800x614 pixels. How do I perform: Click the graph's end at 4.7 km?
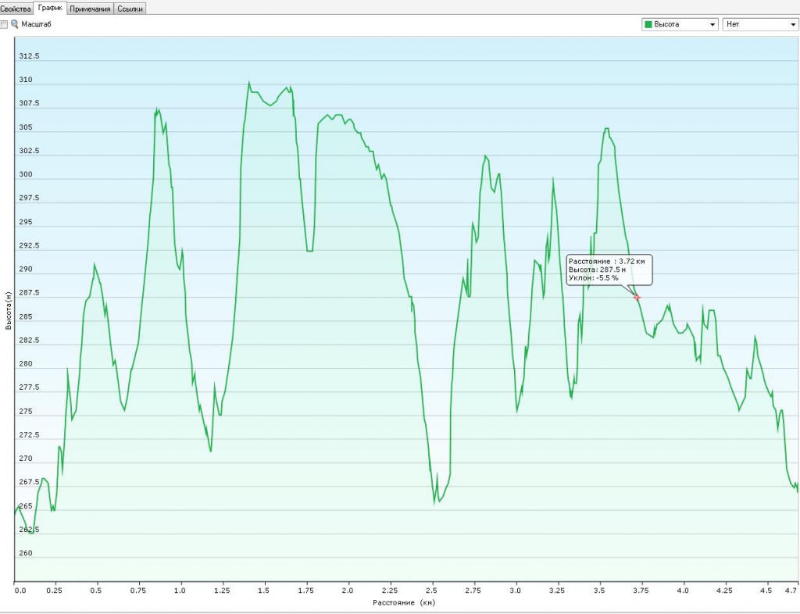tap(797, 491)
